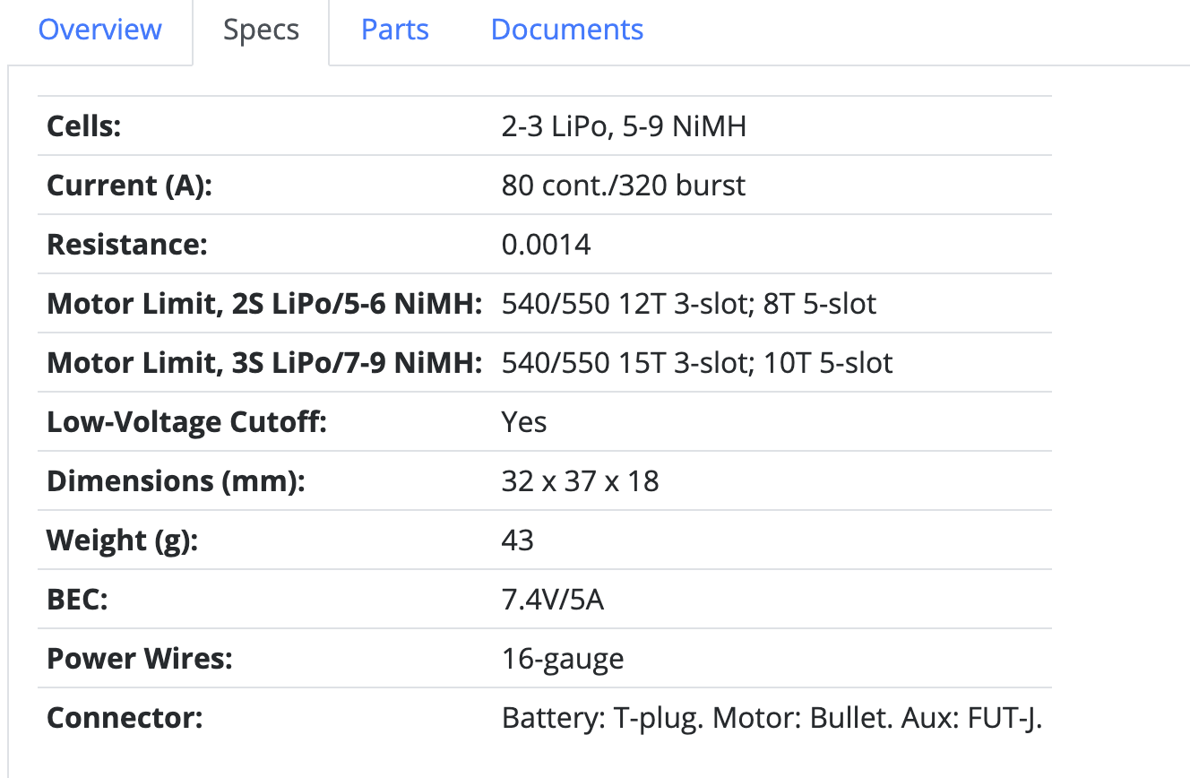Viewport: 1190px width, 778px height.
Task: Select 'Motor Limit, 2S LiPo/5-6 NiMH:' label
Action: 264,304
